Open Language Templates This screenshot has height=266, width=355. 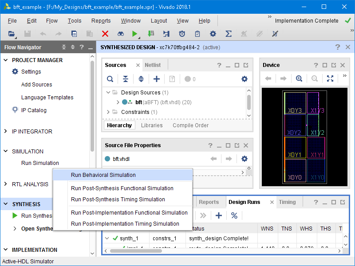coord(47,98)
